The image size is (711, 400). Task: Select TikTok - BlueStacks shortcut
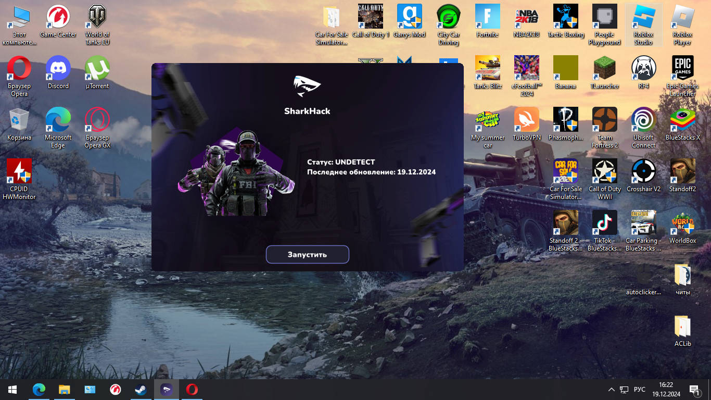coord(605,231)
